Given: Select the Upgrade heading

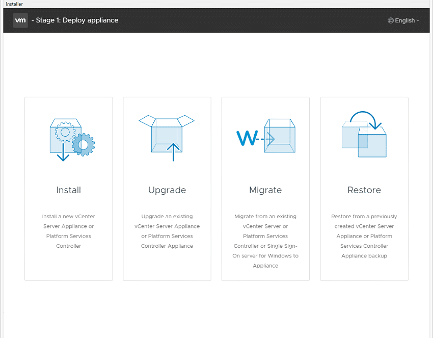Looking at the screenshot, I should [x=167, y=191].
